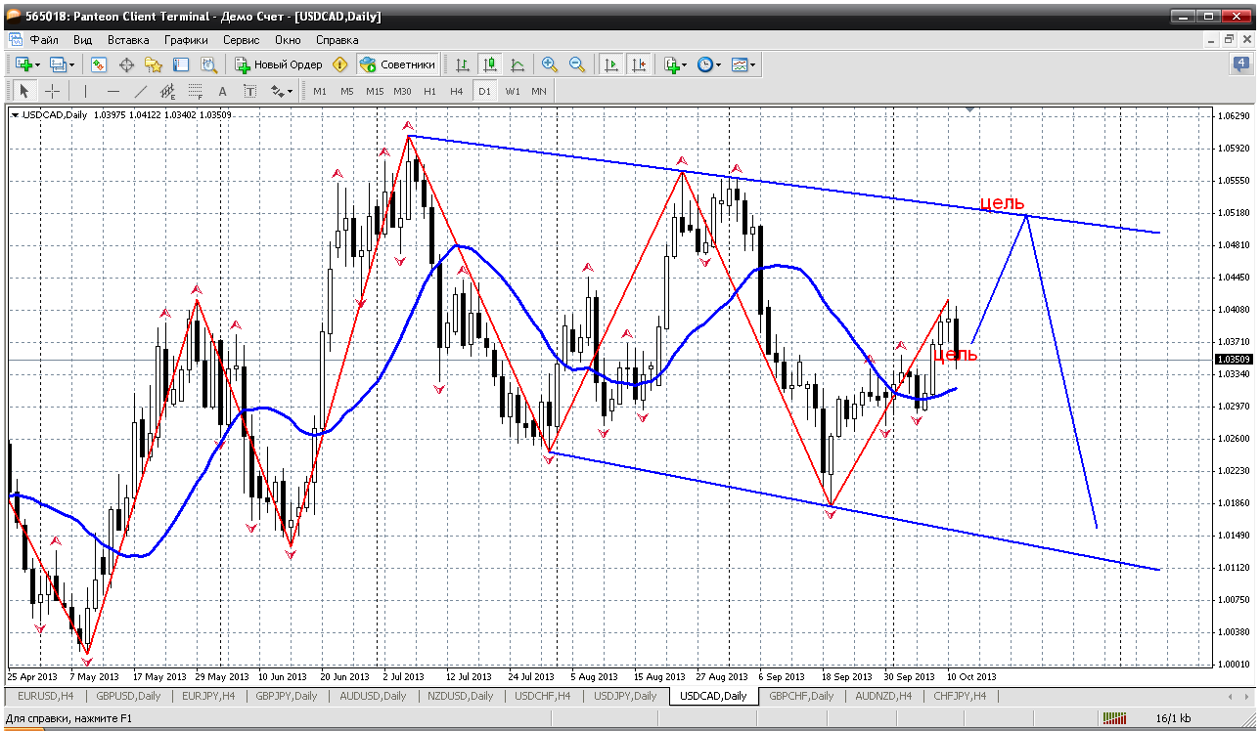Switch to the EURUSD,H4 chart tab

pos(45,696)
